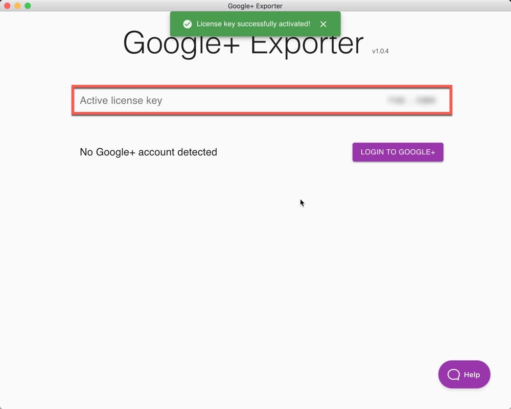Click the v1.0.4 version label

pos(380,51)
